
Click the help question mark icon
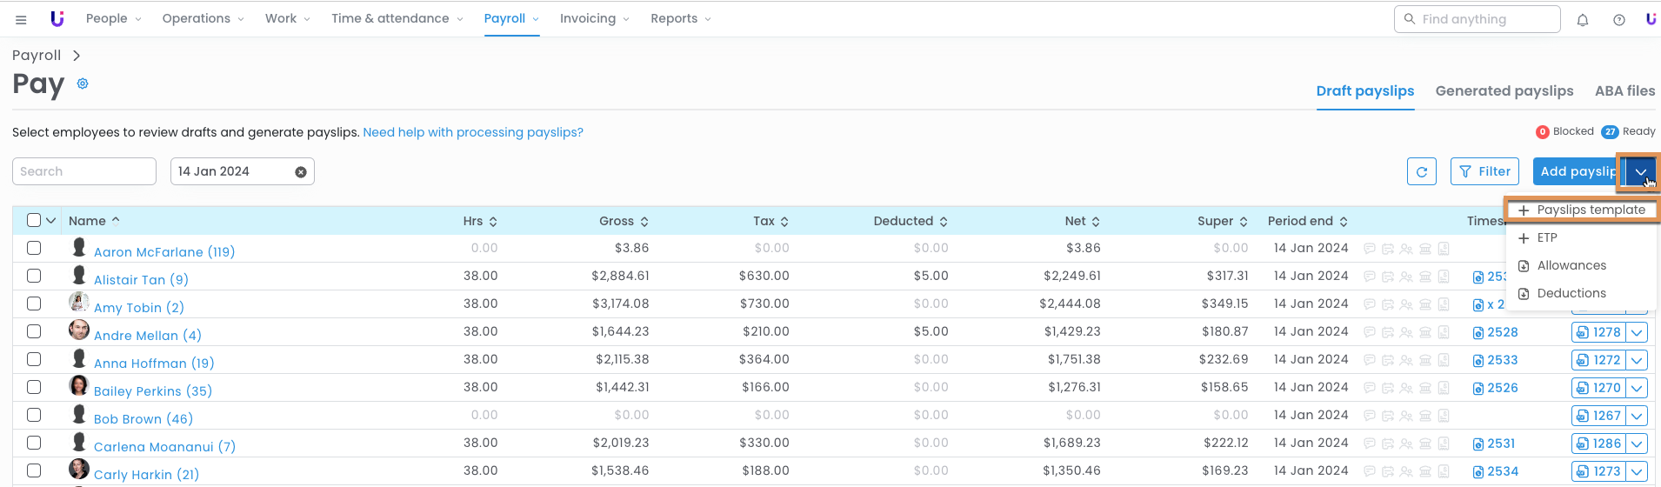click(x=1618, y=19)
